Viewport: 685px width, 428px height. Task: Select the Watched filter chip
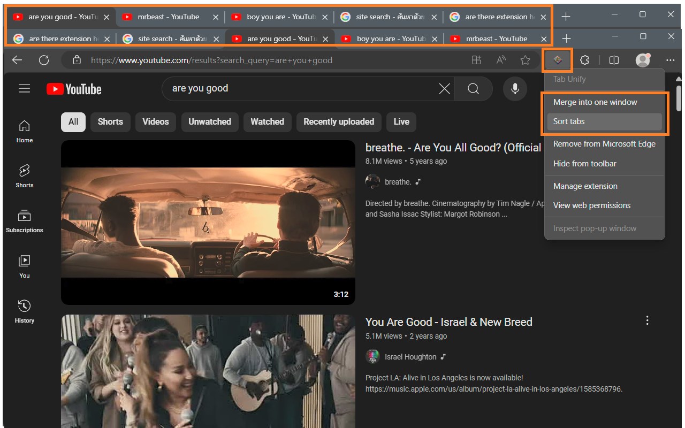(268, 121)
